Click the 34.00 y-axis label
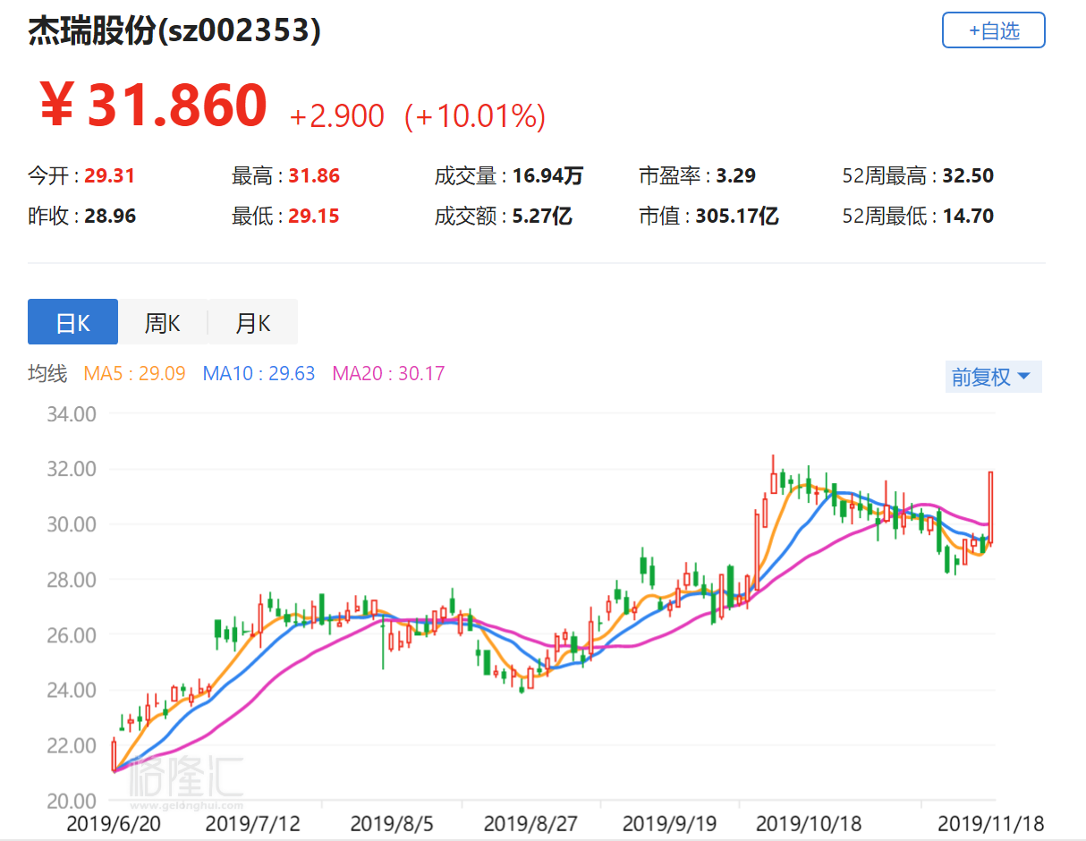This screenshot has height=841, width=1086. click(x=72, y=414)
